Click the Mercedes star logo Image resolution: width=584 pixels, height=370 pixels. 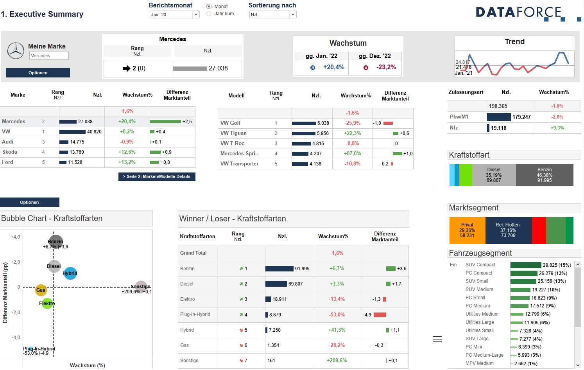(x=16, y=51)
